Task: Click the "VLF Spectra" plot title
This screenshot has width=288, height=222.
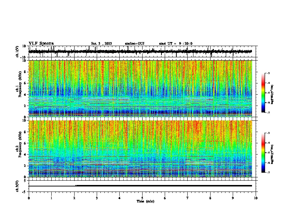Action: (41, 44)
